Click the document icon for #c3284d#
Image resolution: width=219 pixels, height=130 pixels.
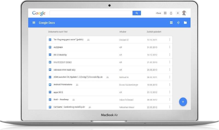[x=50, y=47]
